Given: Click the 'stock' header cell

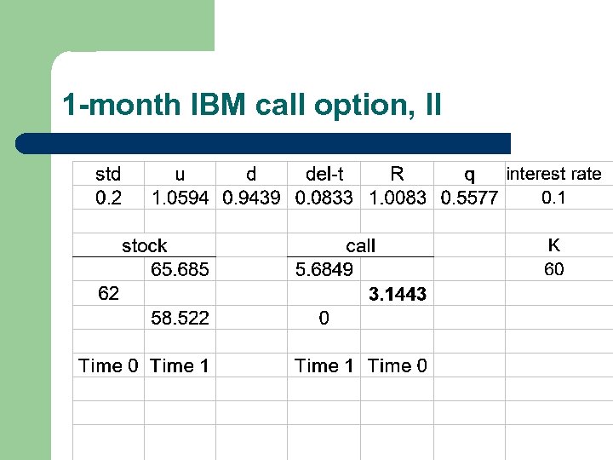Looking at the screenshot, I should (145, 246).
